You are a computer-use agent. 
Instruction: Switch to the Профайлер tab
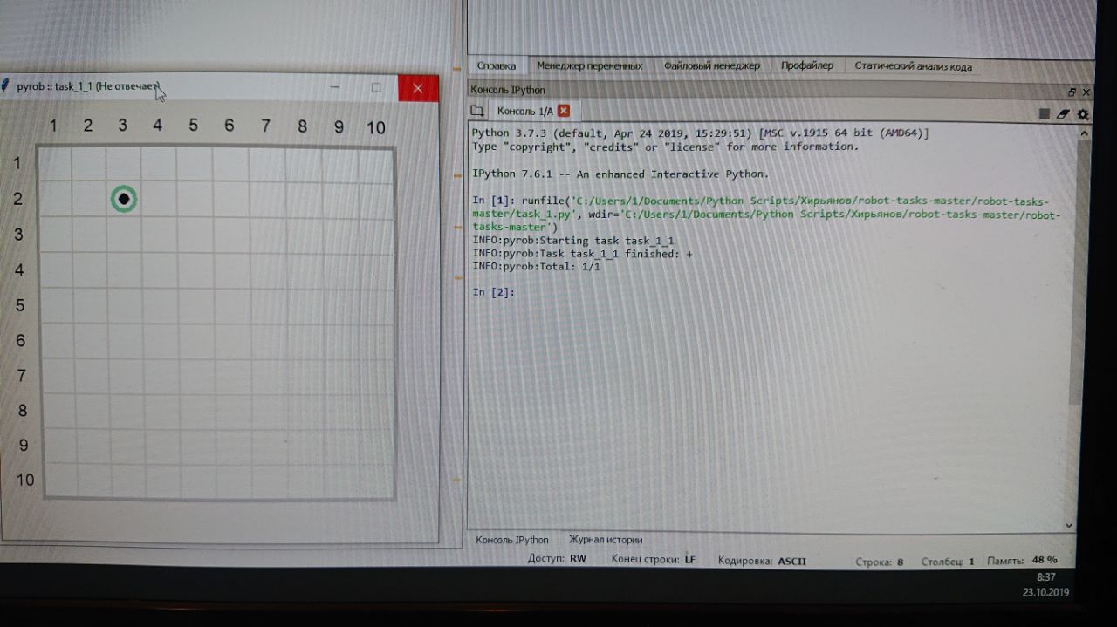pos(807,65)
